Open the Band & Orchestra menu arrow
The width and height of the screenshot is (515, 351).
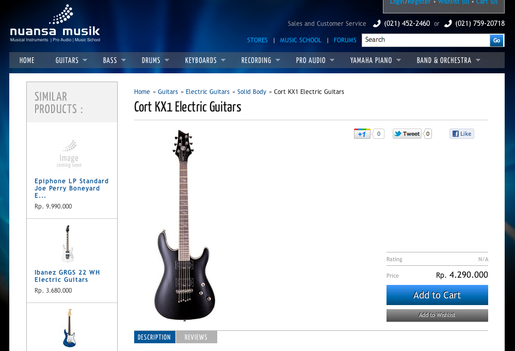[x=478, y=60]
